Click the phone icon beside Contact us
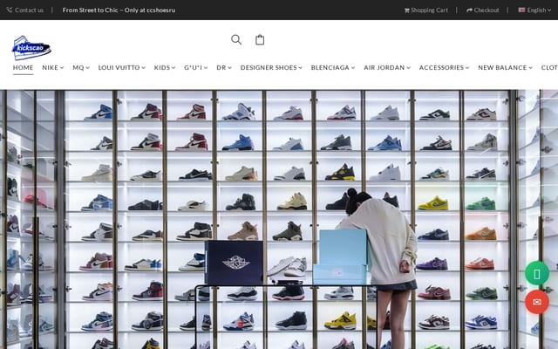The image size is (558, 349). (x=10, y=10)
